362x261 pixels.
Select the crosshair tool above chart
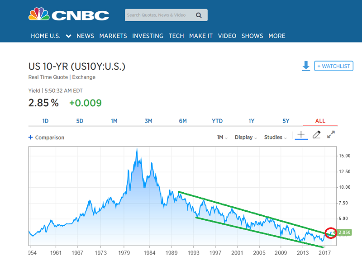pos(301,135)
